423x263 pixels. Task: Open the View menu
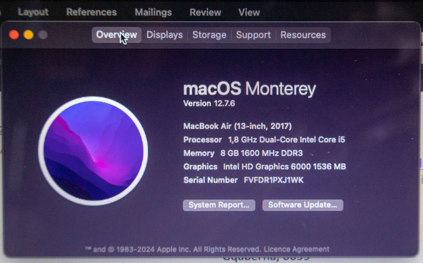pyautogui.click(x=249, y=12)
